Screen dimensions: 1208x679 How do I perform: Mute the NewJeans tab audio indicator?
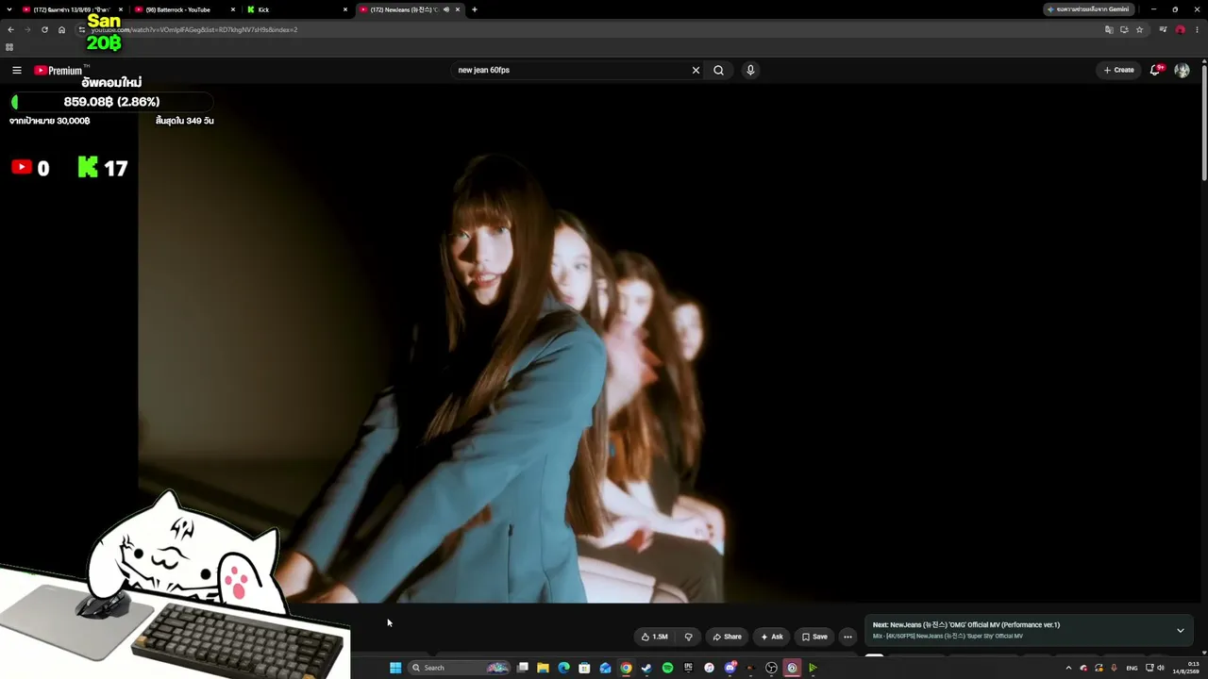[445, 9]
